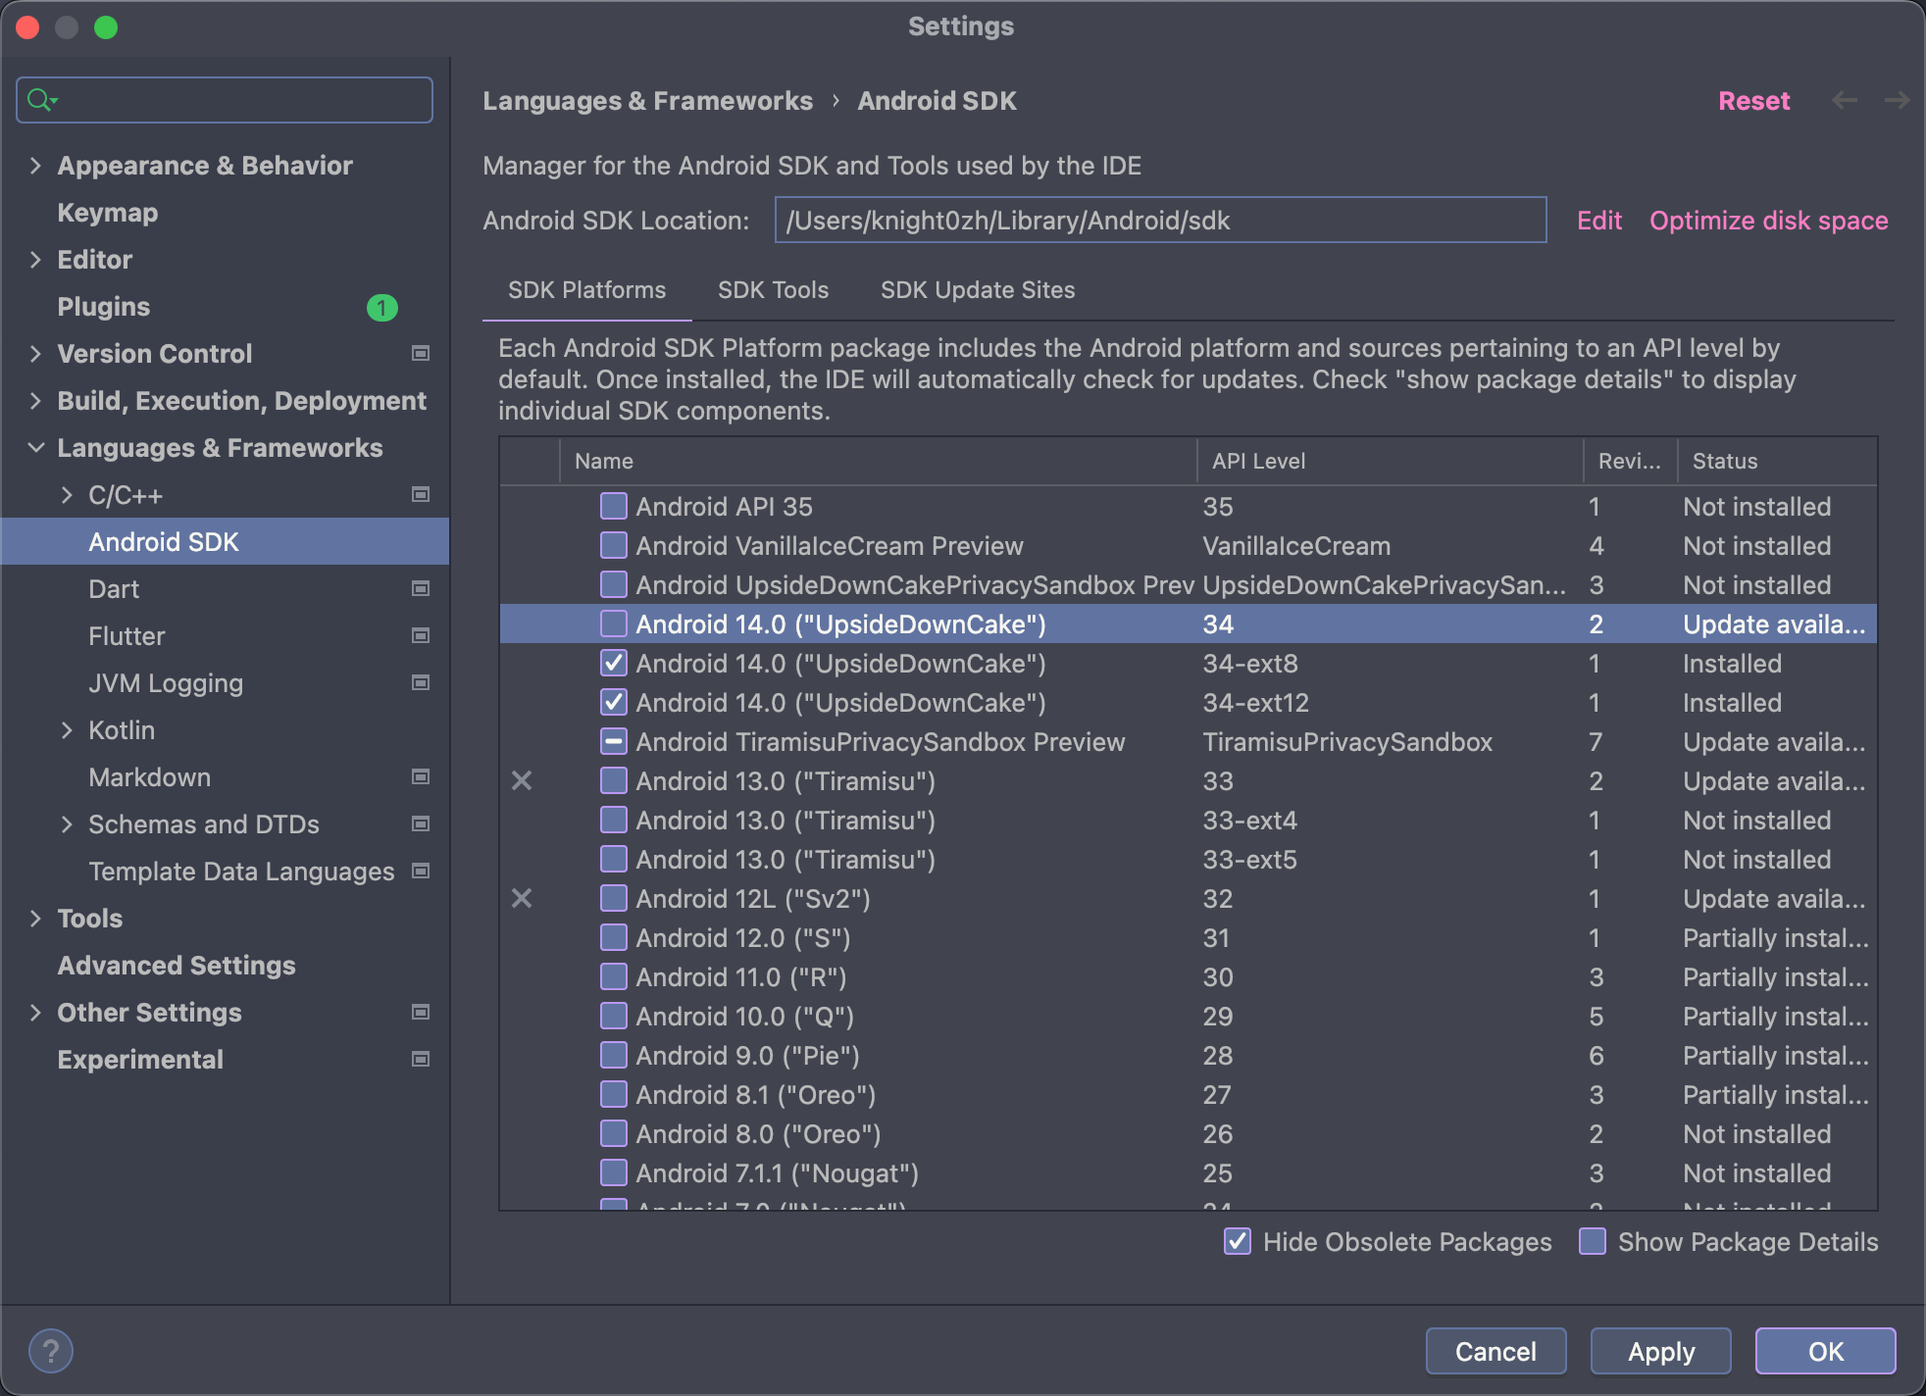Click the search magnifier icon in settings
This screenshot has height=1396, width=1926.
tap(41, 100)
